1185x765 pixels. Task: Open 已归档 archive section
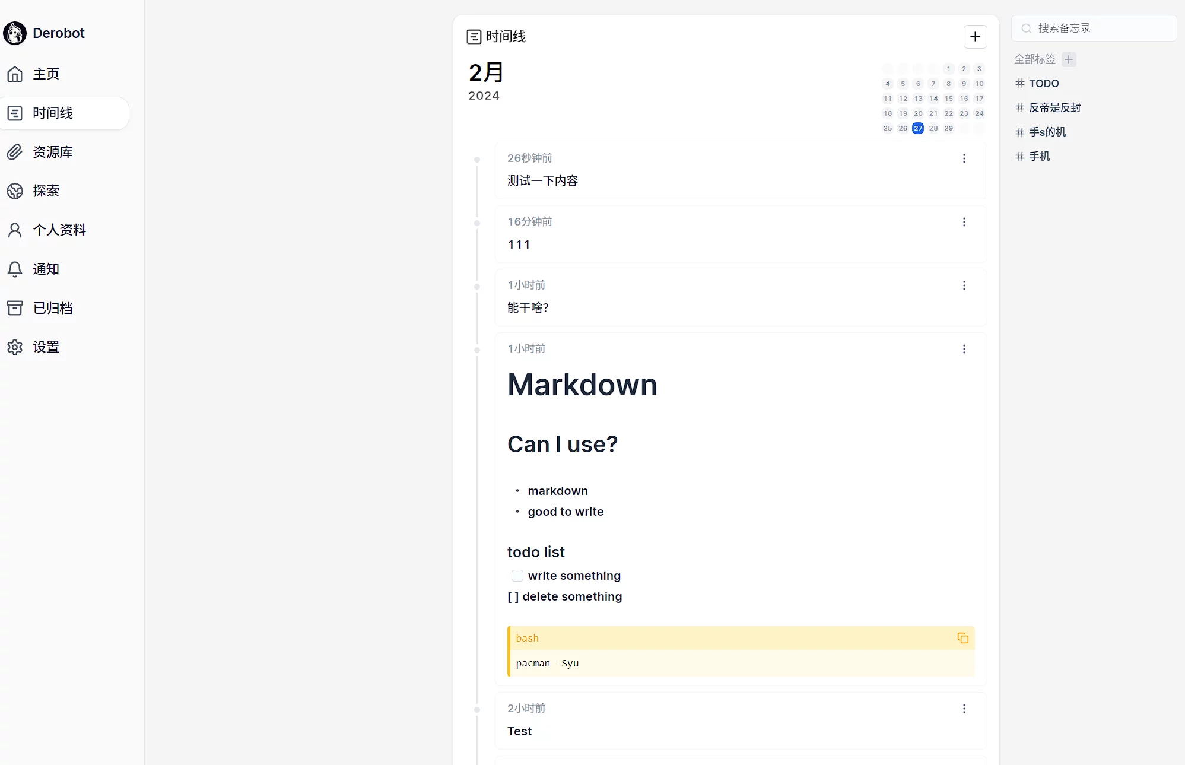[52, 308]
